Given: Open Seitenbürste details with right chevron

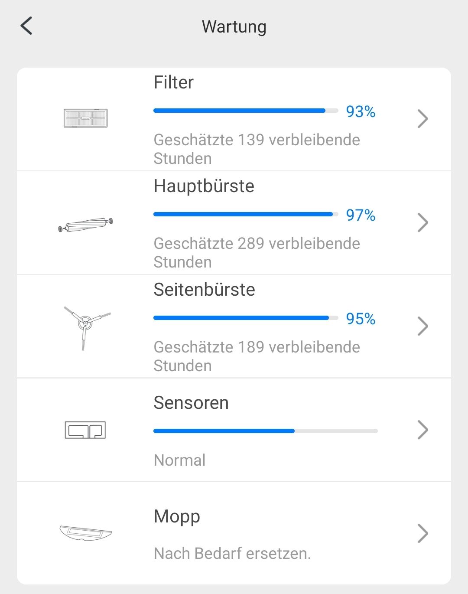Looking at the screenshot, I should click(x=423, y=326).
